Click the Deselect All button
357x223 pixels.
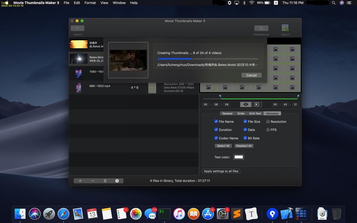point(244,146)
